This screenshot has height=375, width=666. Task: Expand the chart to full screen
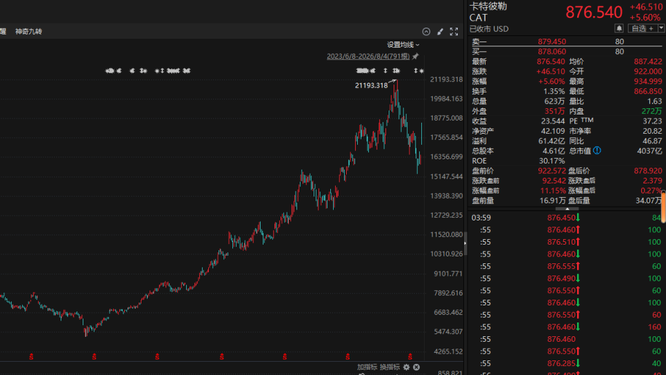pyautogui.click(x=454, y=31)
